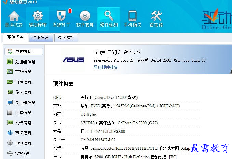Click the red notification badge on 系统补丁

coord(70,11)
